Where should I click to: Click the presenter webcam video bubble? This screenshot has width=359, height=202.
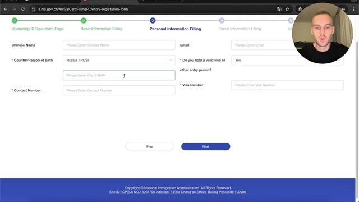[323, 33]
